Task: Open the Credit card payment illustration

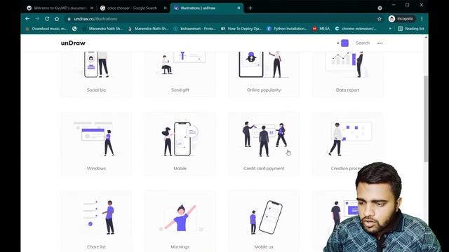Action: tap(264, 143)
